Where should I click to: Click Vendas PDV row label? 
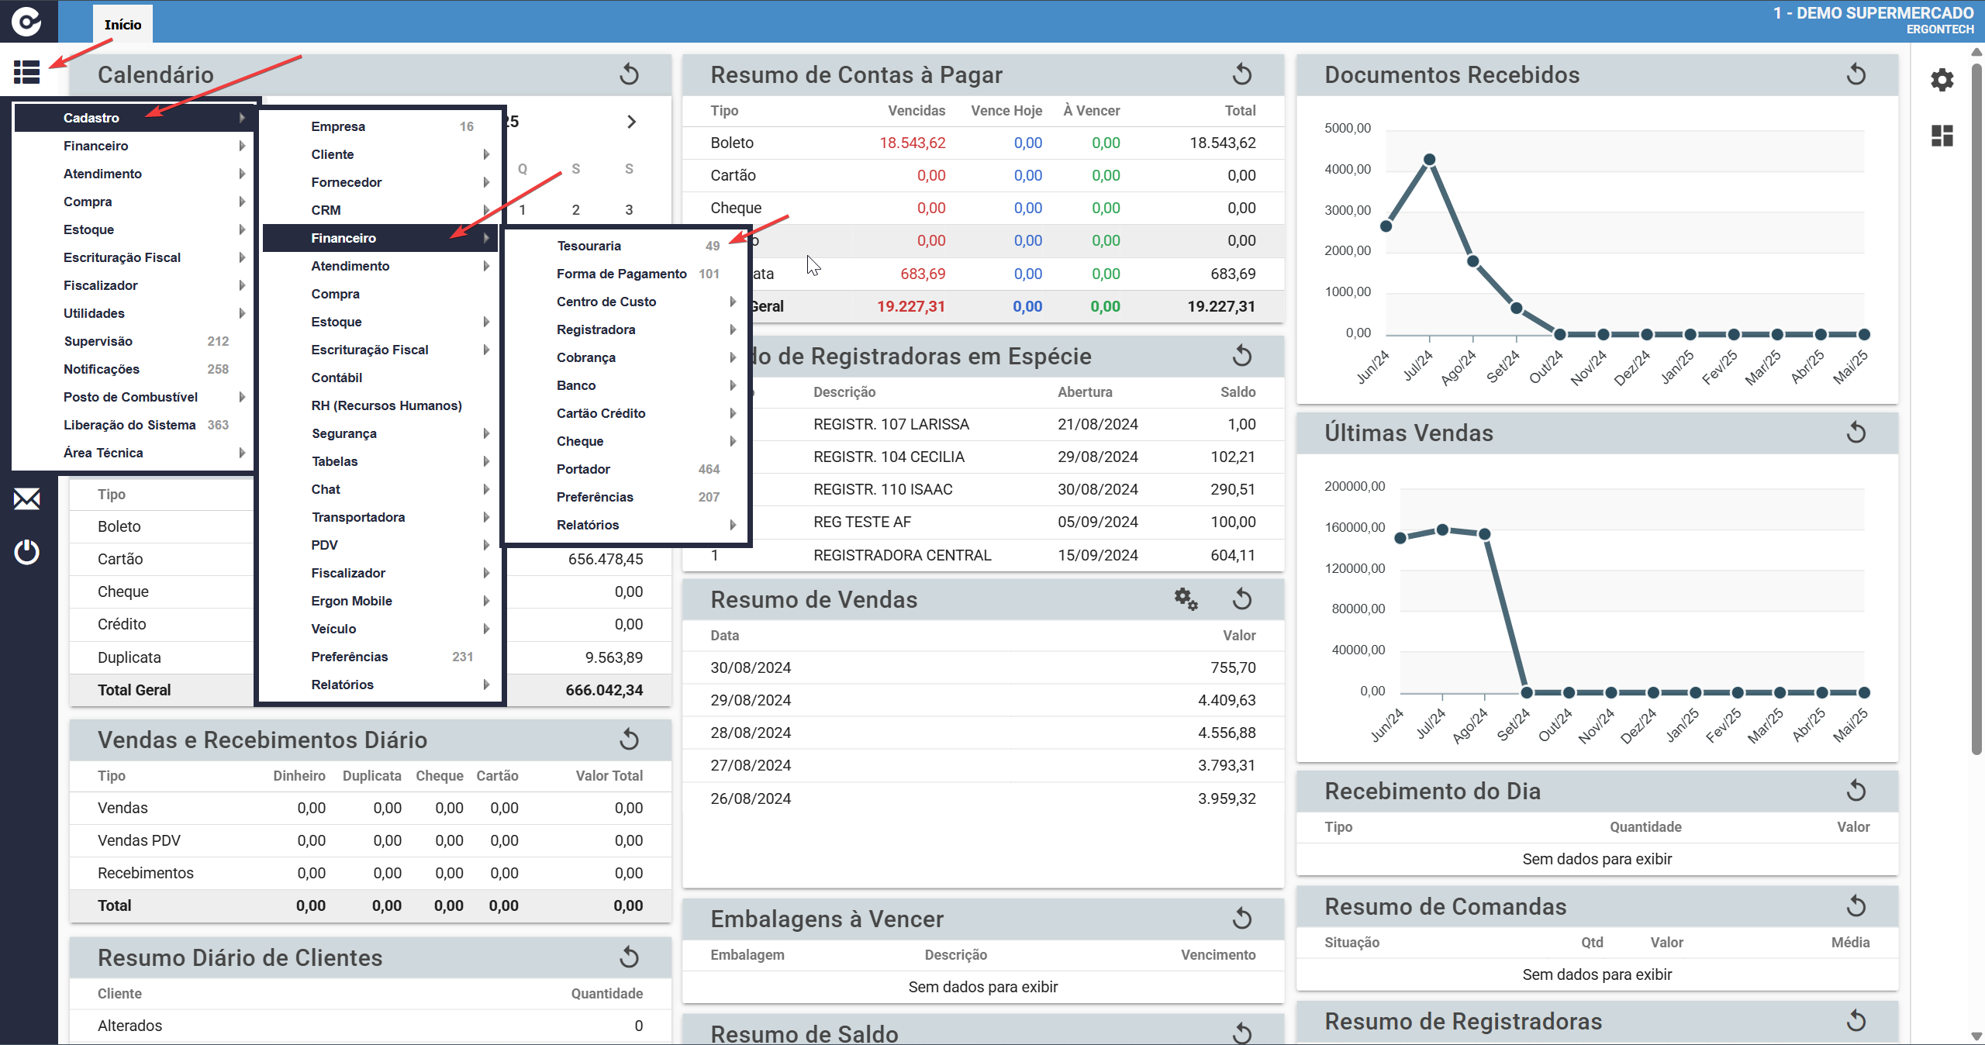139,840
